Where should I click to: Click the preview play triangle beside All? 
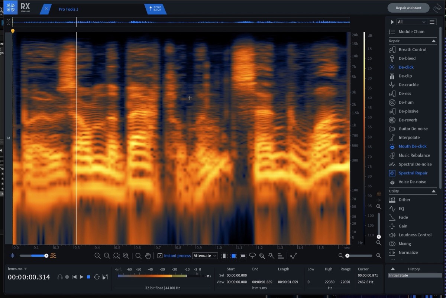(x=392, y=22)
